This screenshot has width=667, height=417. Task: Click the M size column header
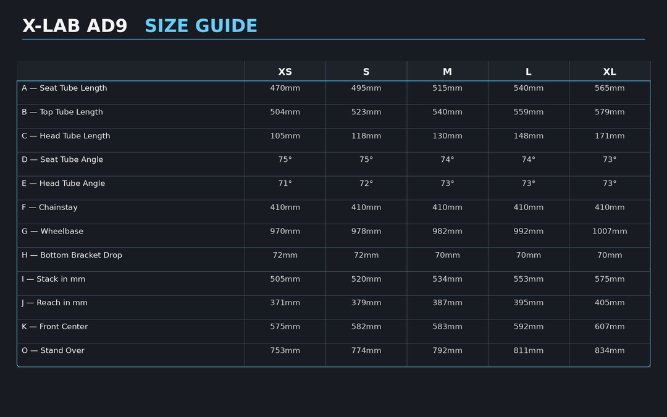447,72
